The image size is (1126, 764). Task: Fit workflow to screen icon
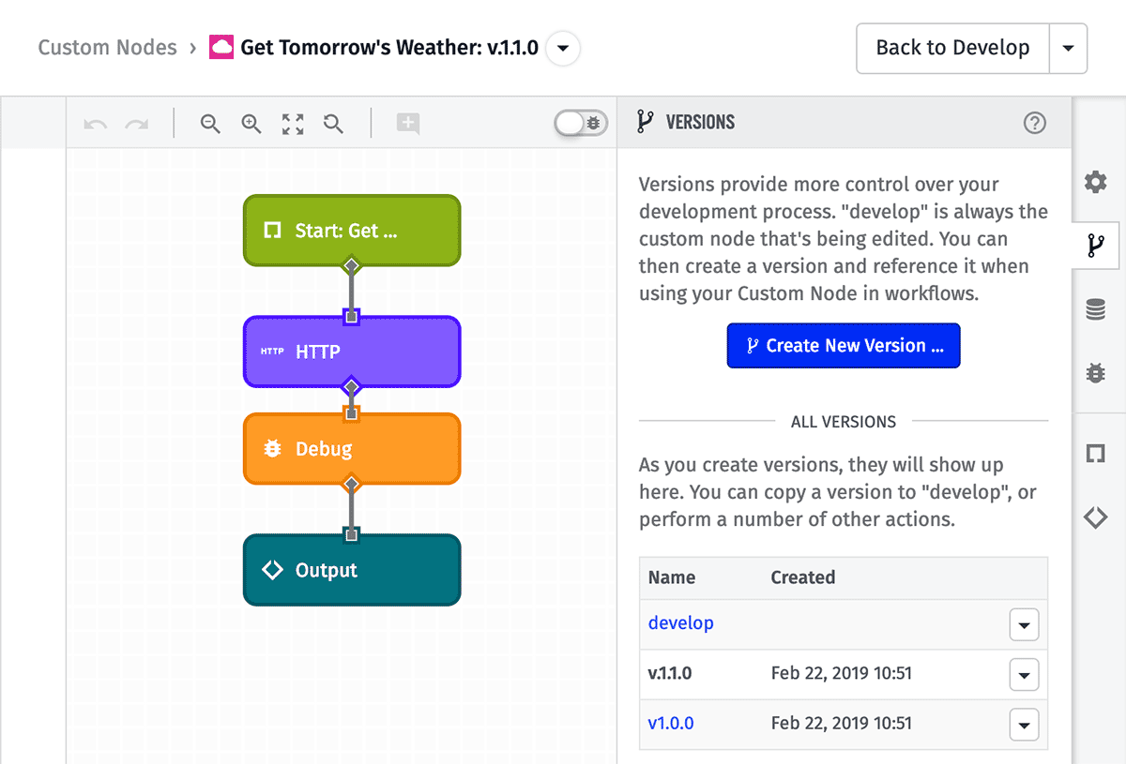tap(293, 123)
